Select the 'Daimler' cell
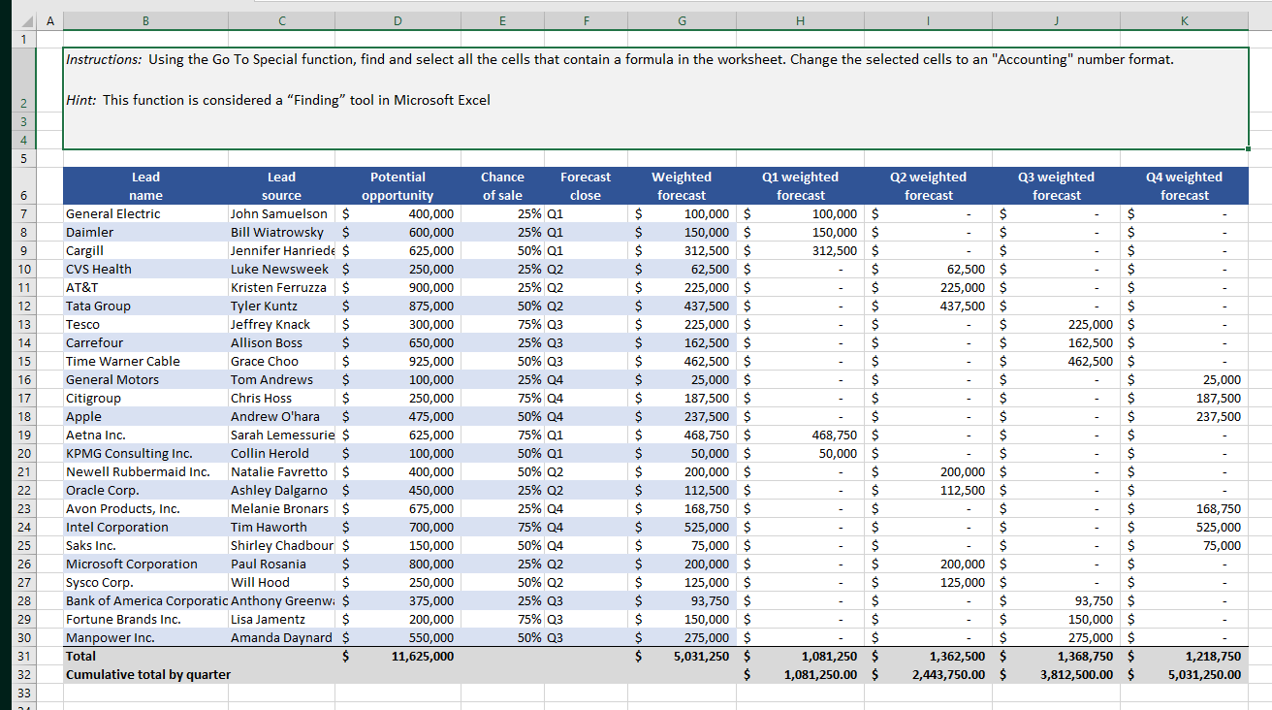 145,232
